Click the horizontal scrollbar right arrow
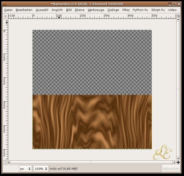184x176 pixels. tap(174, 162)
